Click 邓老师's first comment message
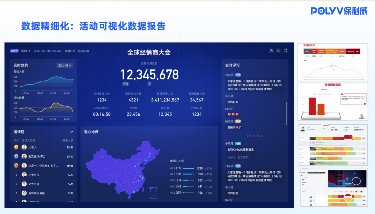 point(255,85)
